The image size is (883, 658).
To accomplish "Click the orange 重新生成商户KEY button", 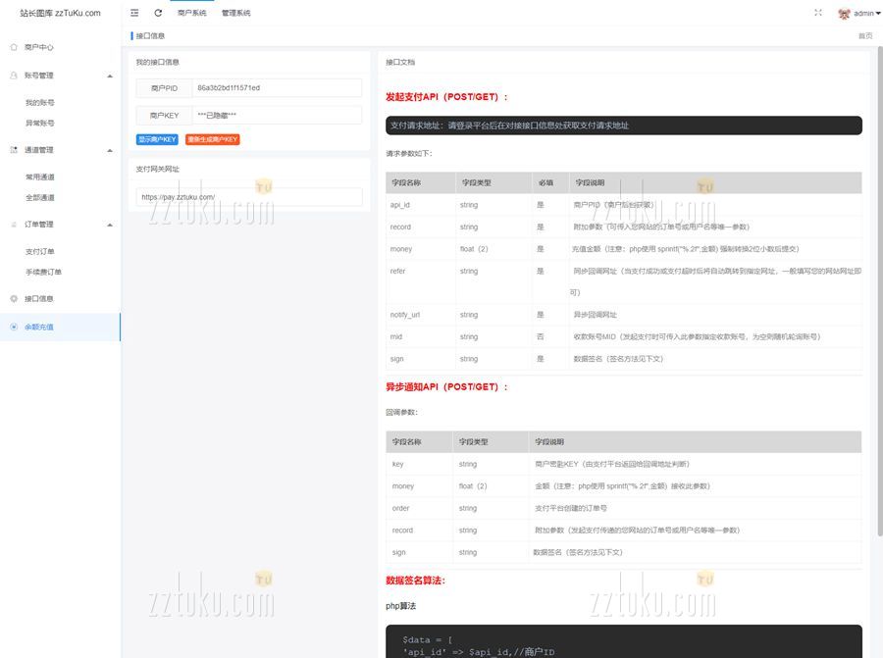I will 212,139.
